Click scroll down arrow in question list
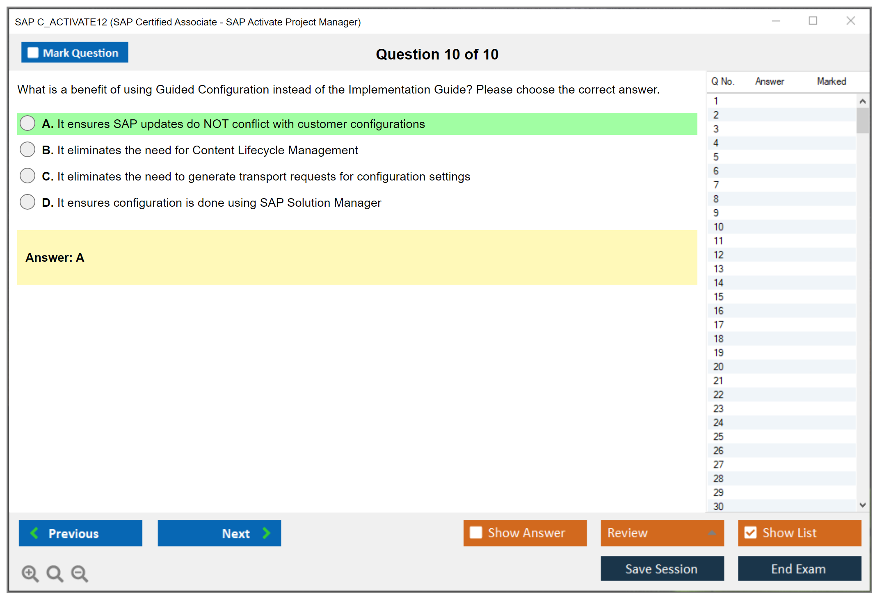This screenshot has width=882, height=603. tap(862, 505)
